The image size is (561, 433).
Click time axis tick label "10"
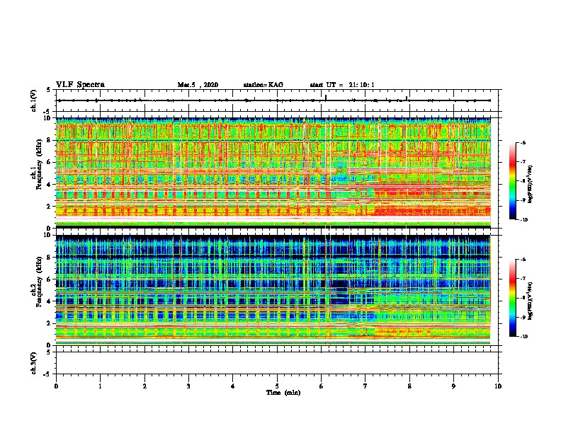(498, 386)
